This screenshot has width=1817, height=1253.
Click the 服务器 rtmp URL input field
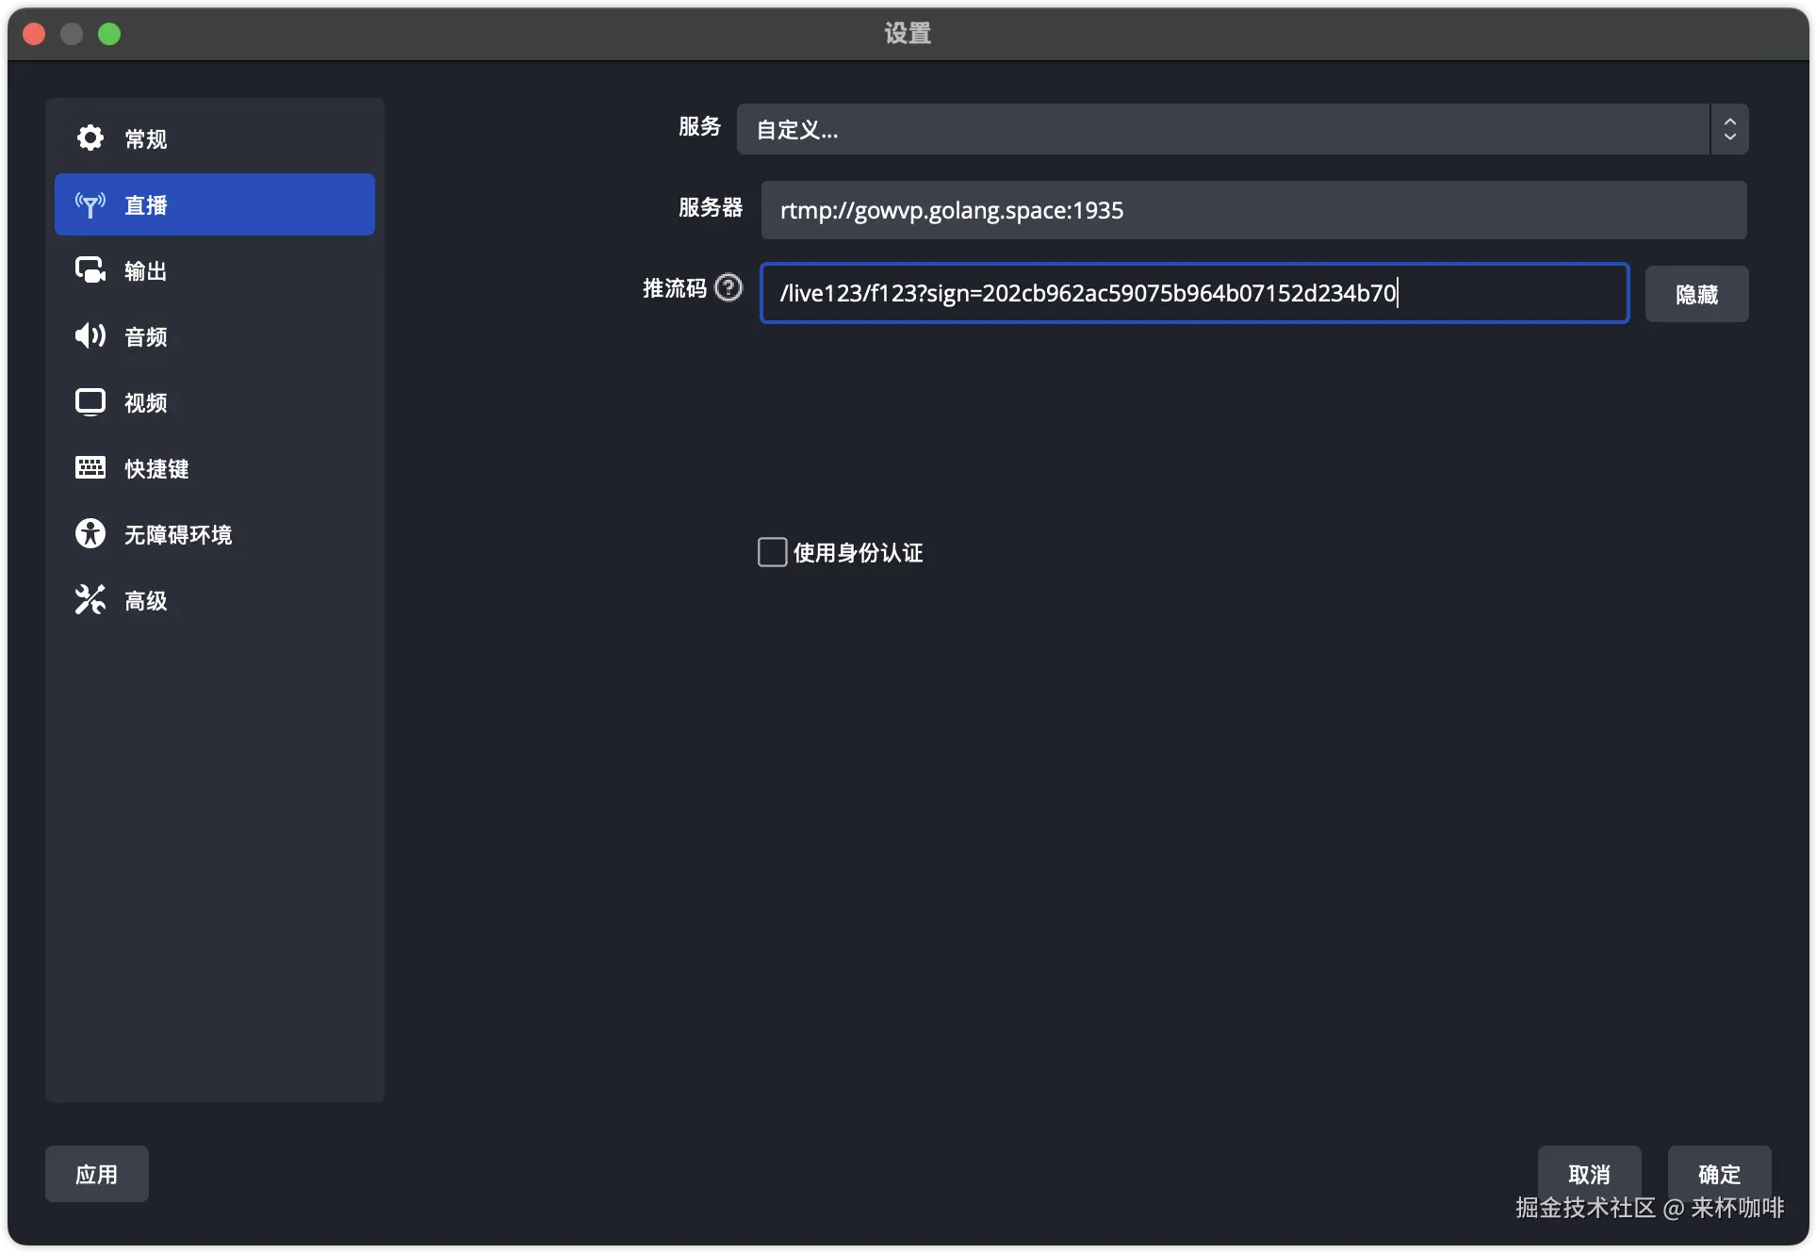click(1253, 210)
